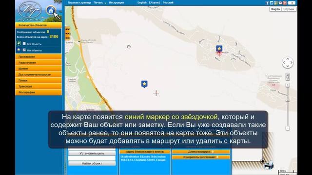Image resolution: width=312 pixels, height=175 pixels.
Task: Enable the Все объекты checkbox
Action: [x=24, y=43]
